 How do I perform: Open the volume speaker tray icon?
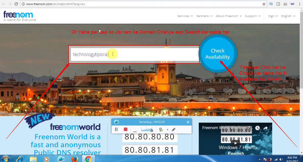(x=281, y=160)
